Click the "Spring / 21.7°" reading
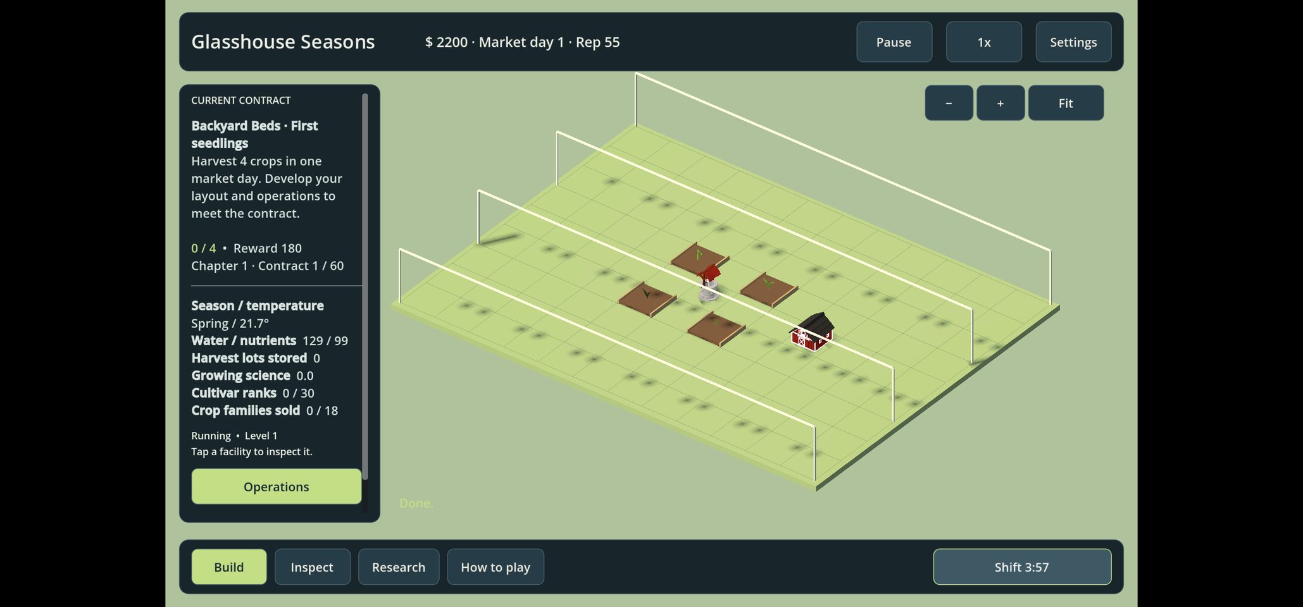The height and width of the screenshot is (607, 1303). (230, 323)
